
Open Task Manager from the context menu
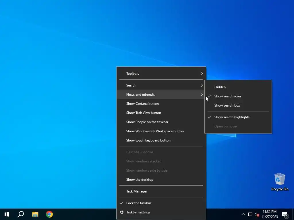click(161, 191)
